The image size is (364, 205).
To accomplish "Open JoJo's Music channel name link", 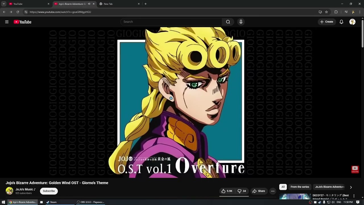I will (25, 189).
